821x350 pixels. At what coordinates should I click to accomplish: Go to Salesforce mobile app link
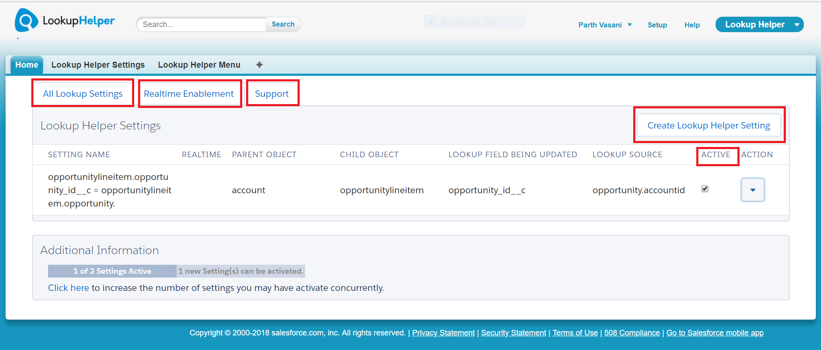coord(715,333)
